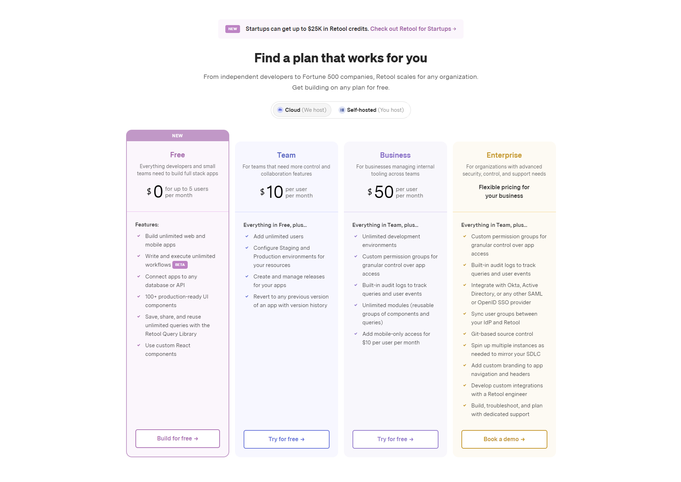Select the Business plan heading
681x482 pixels.
pyautogui.click(x=395, y=155)
